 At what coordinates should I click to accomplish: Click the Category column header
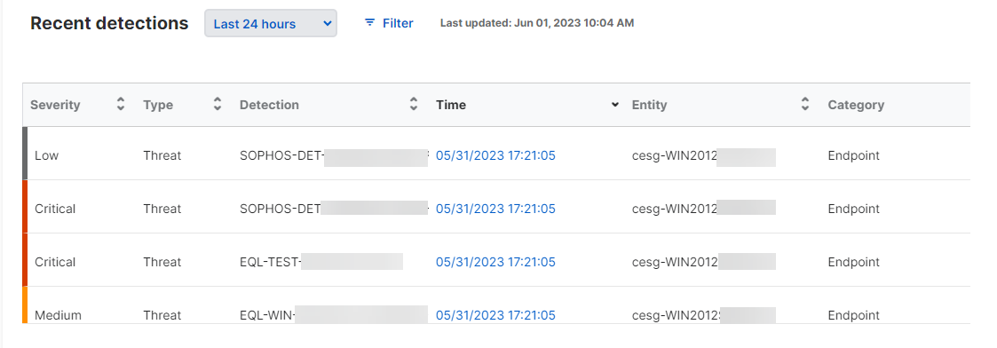click(856, 105)
